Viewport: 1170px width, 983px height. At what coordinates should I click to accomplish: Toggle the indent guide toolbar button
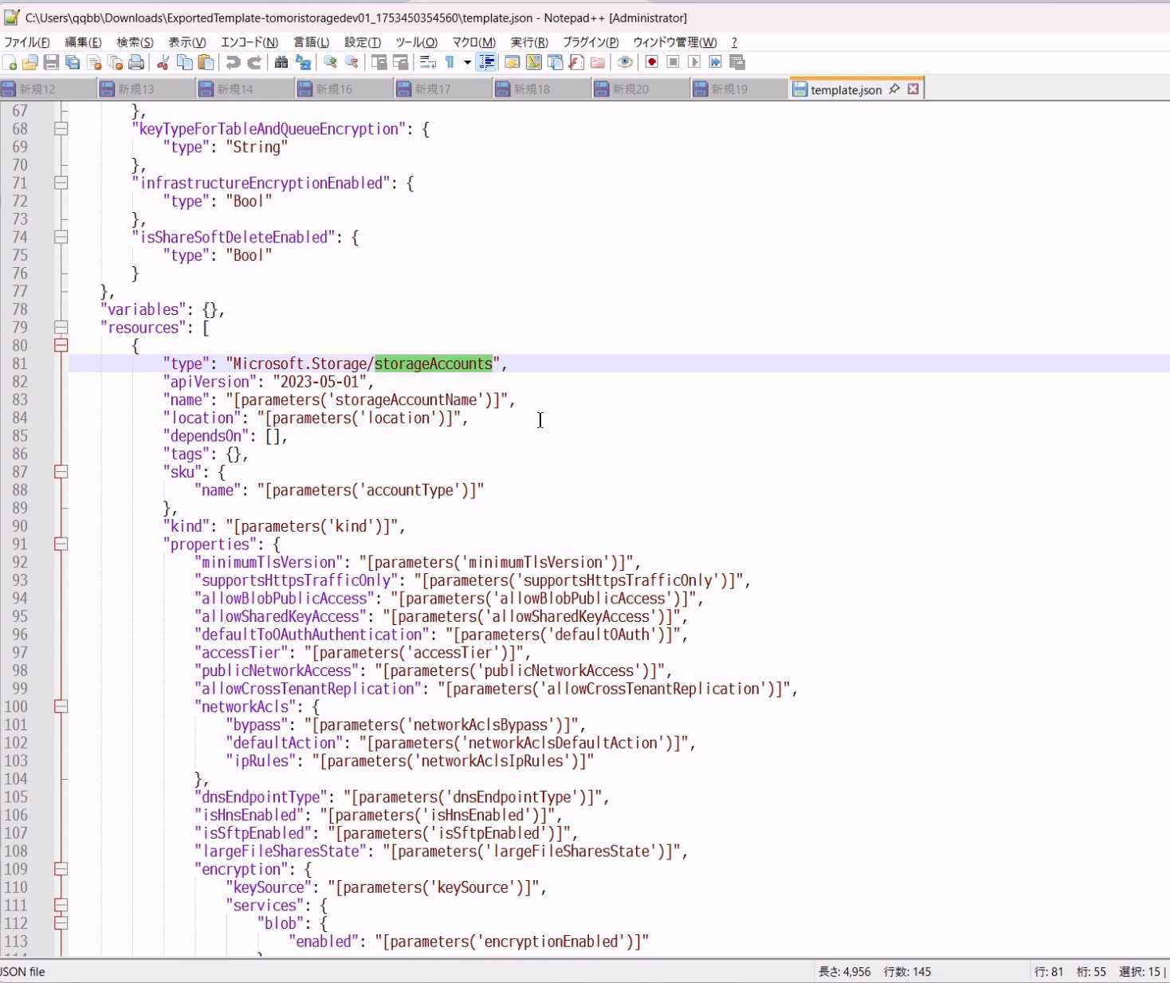tap(486, 62)
